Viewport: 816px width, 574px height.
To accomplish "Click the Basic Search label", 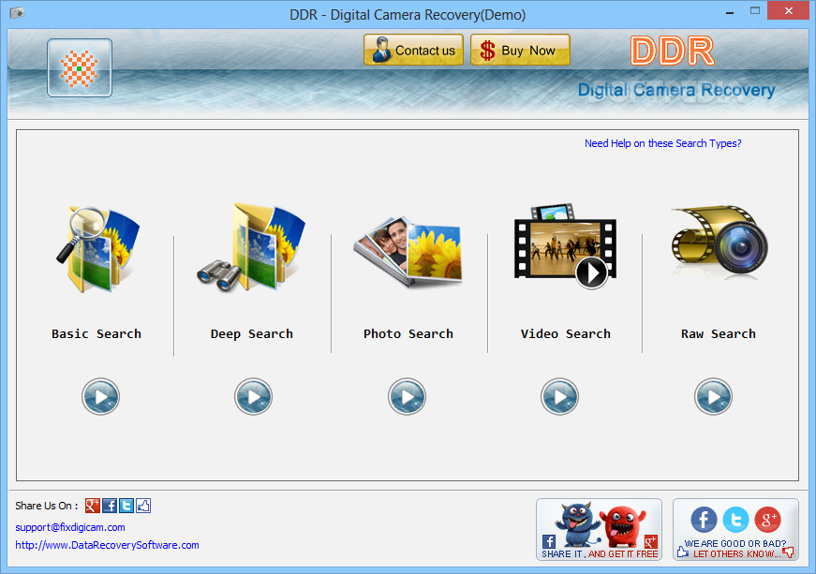I will point(96,333).
